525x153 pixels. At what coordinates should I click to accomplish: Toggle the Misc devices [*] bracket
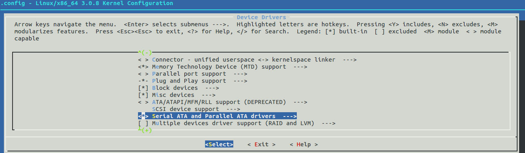(144, 95)
